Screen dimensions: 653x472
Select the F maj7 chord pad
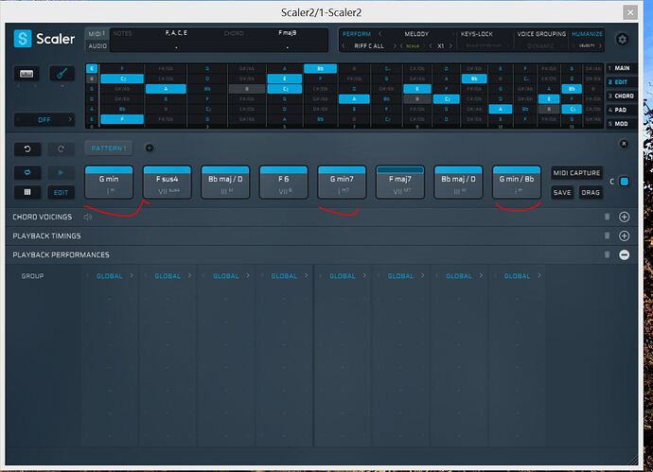click(399, 183)
